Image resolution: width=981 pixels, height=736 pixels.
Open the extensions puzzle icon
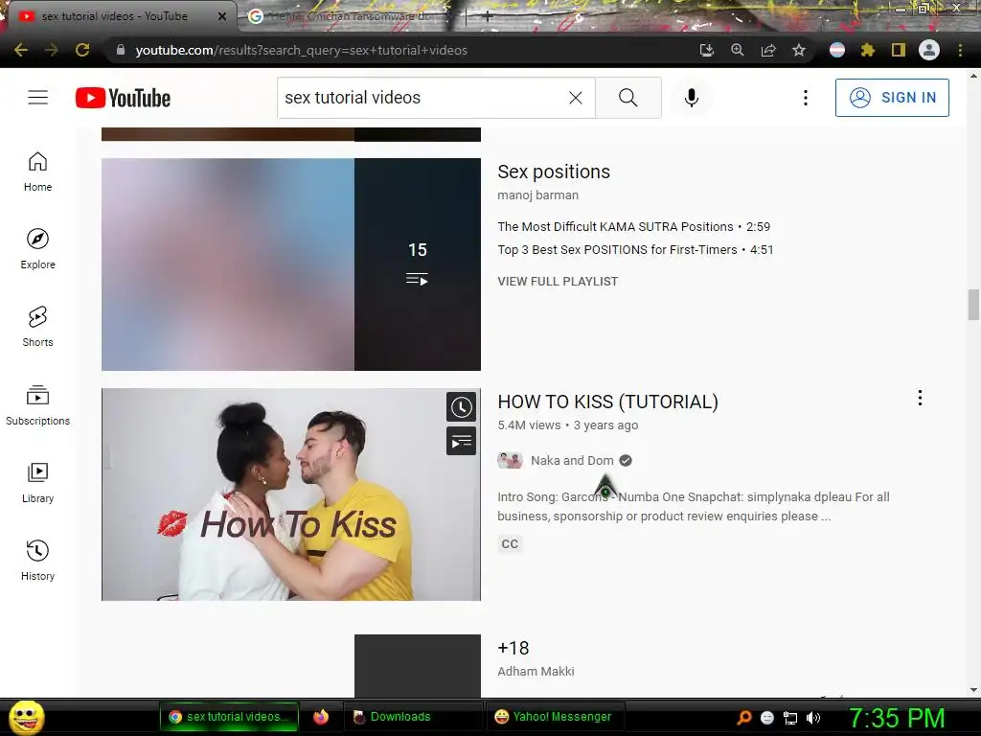(x=868, y=50)
